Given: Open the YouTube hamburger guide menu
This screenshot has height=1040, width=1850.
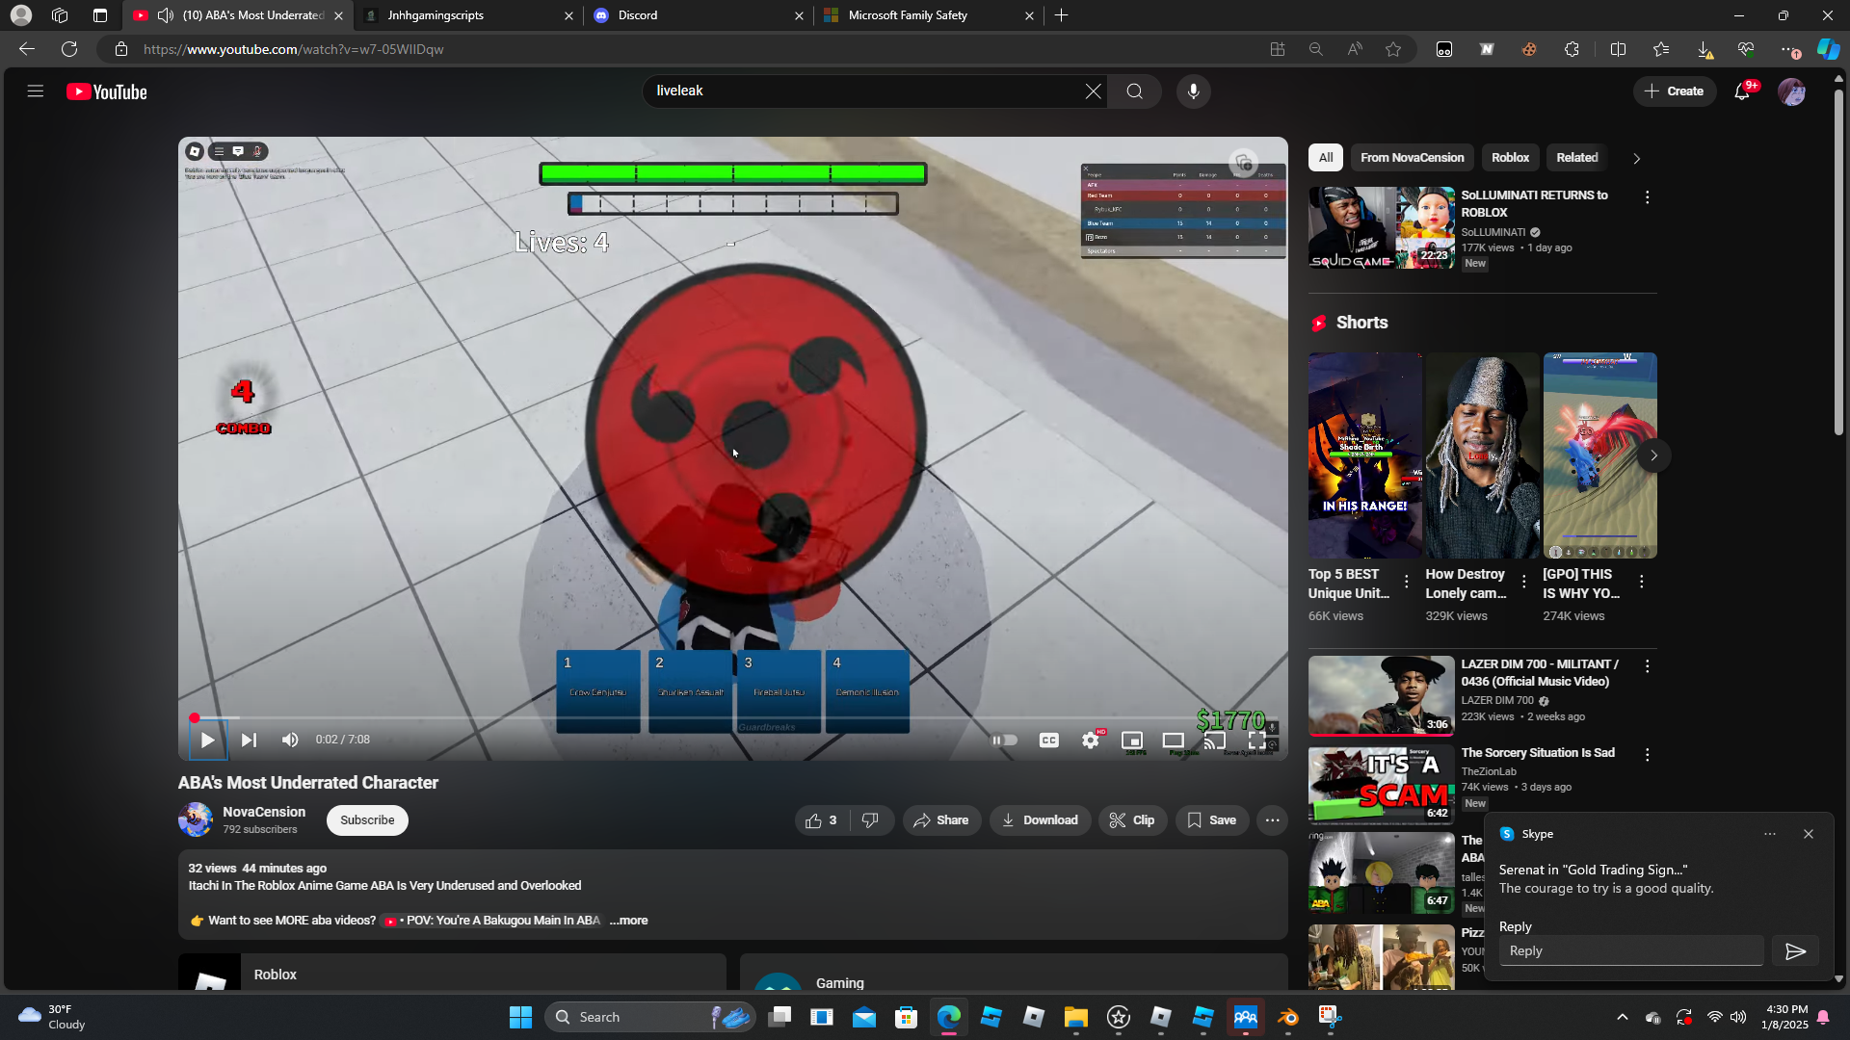Looking at the screenshot, I should tap(36, 91).
